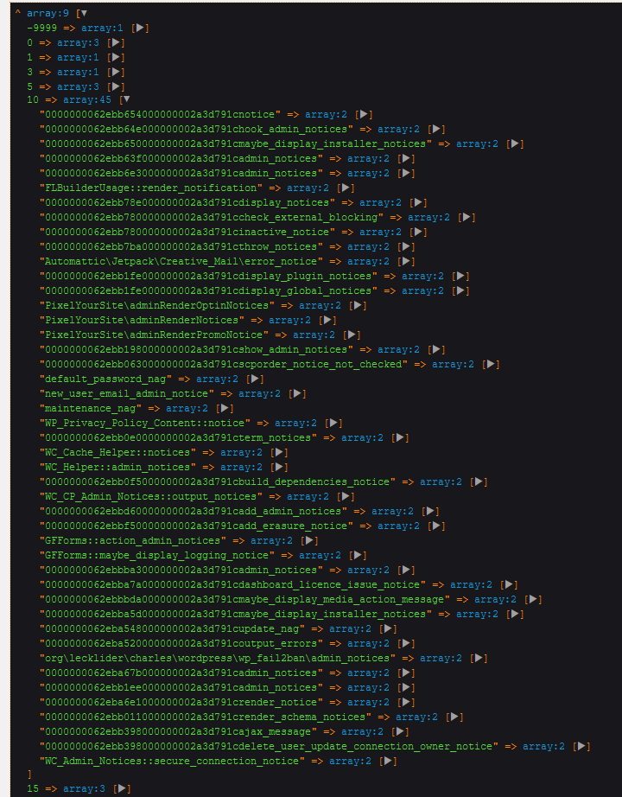Screen dimensions: 622x797
Task: Expand WC_Helper::admin_notices array arrow
Action: (x=279, y=468)
